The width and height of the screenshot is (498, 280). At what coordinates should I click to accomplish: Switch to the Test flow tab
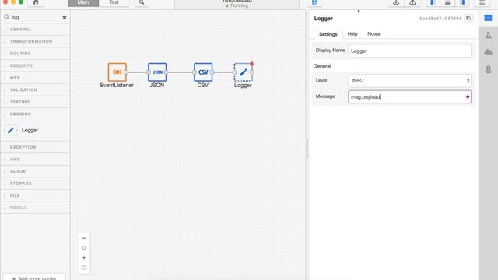(x=114, y=2)
